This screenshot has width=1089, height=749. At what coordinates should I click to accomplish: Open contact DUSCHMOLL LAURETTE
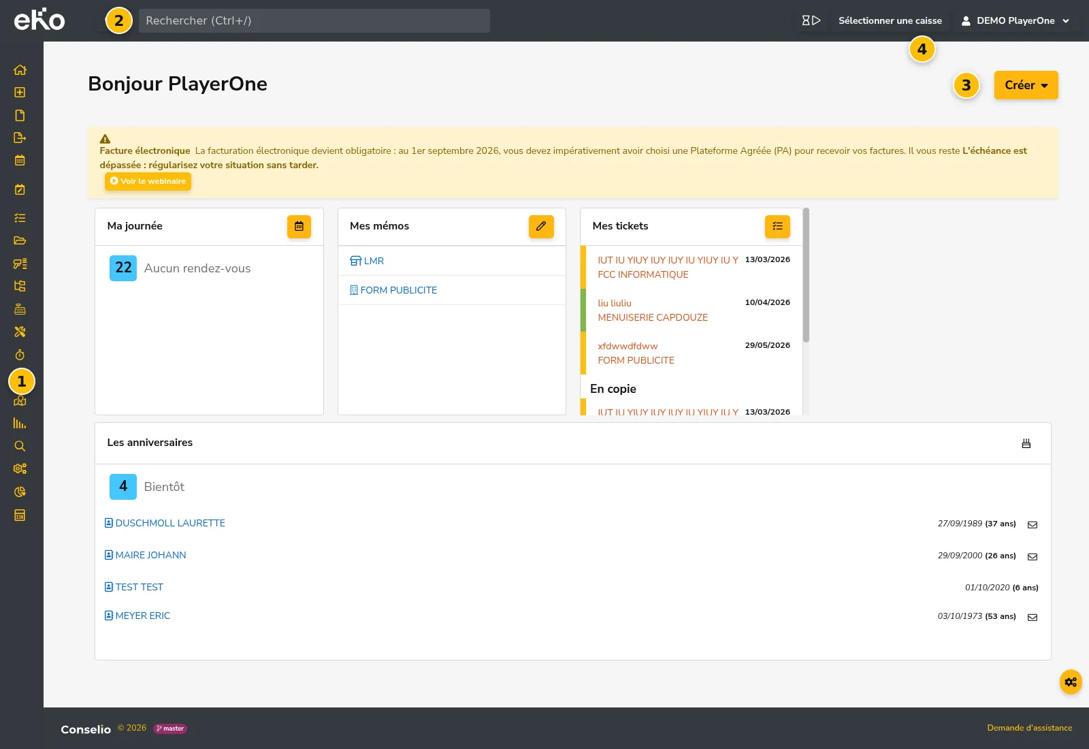(165, 523)
